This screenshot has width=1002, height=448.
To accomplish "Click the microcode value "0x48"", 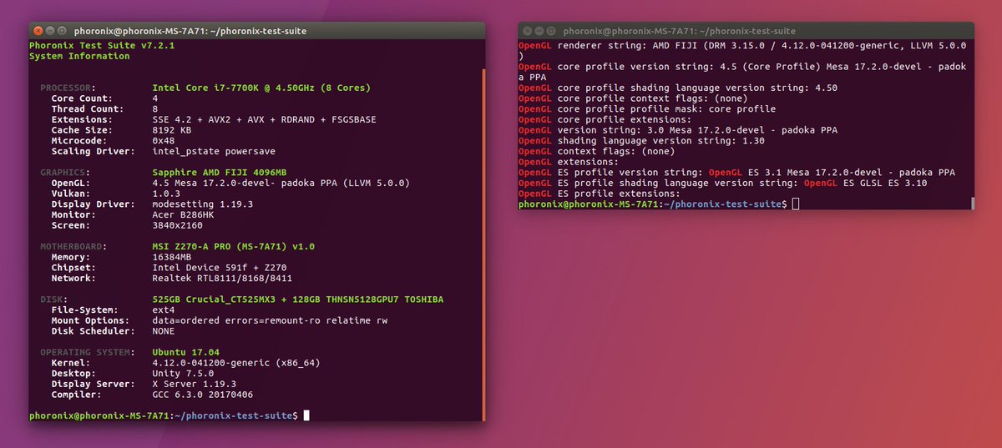I will 163,141.
